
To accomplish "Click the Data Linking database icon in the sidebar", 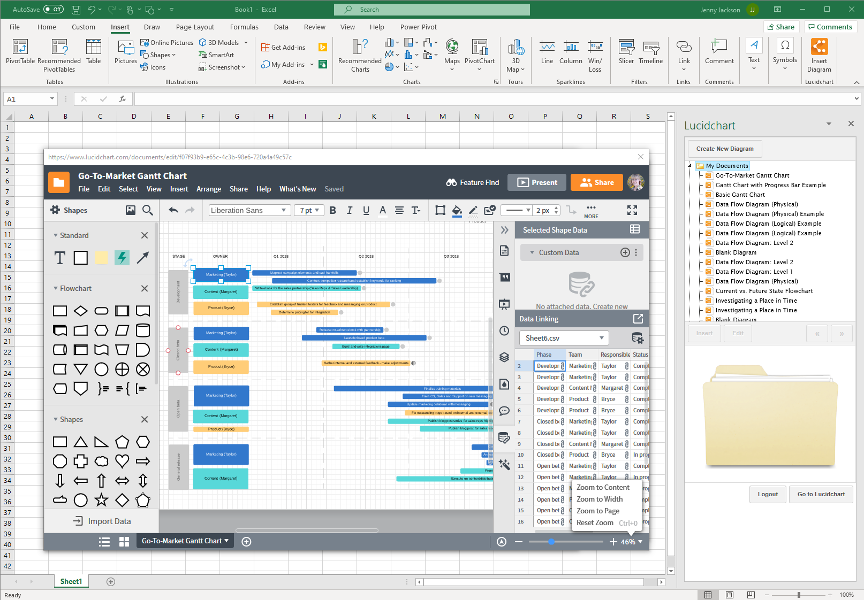I will tap(504, 437).
